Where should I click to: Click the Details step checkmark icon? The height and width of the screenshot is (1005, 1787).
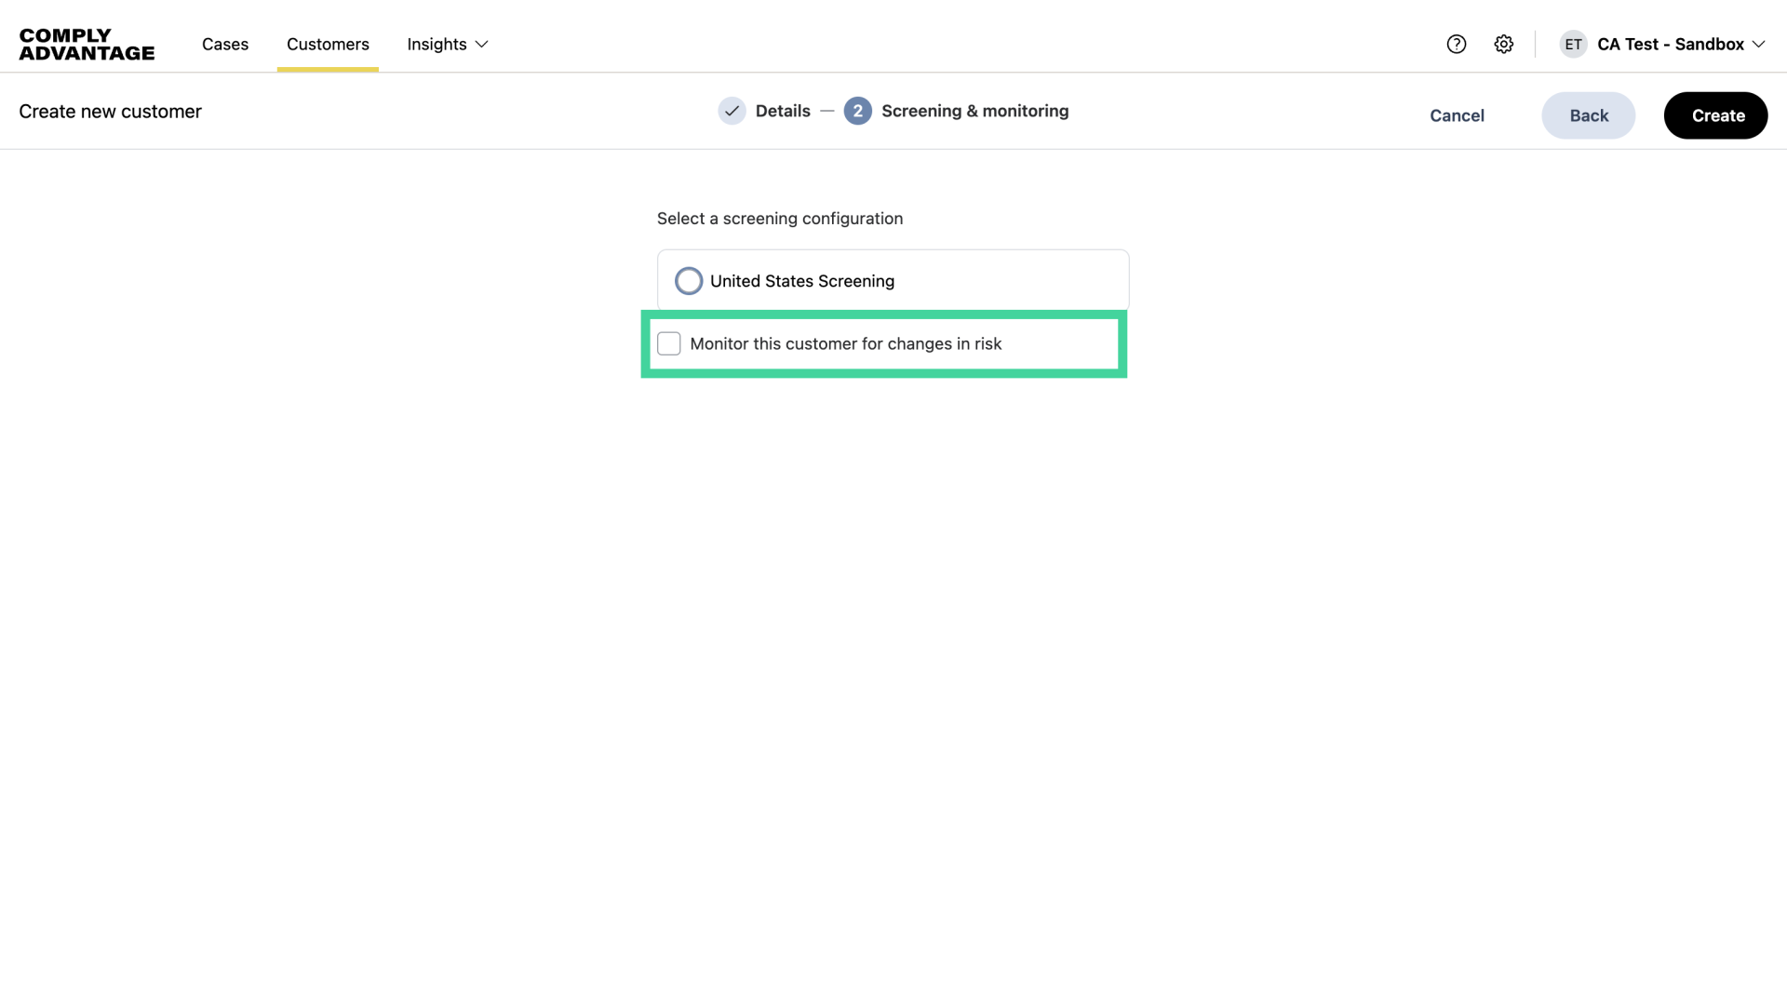pos(732,111)
